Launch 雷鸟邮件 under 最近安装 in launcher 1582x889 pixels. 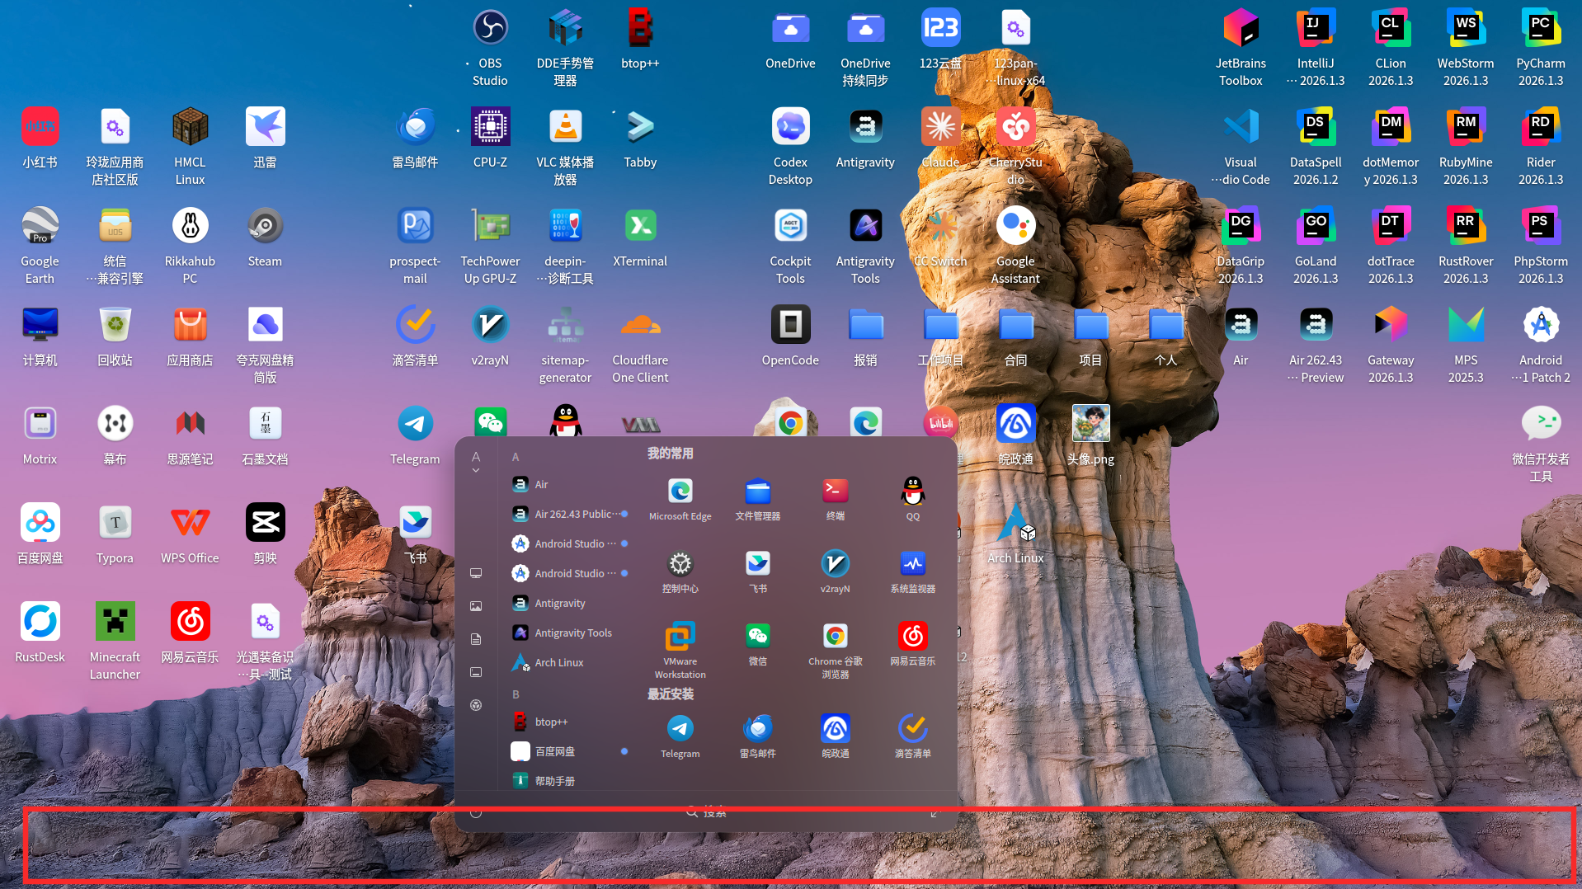coord(757,736)
